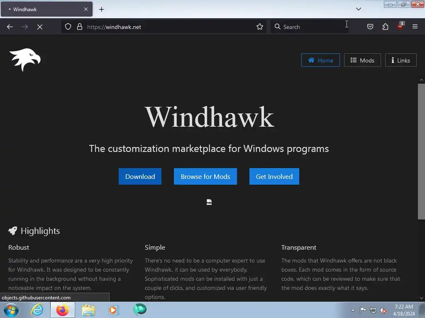This screenshot has width=425, height=318.
Task: Bookmark this page with the star icon
Action: [x=260, y=26]
